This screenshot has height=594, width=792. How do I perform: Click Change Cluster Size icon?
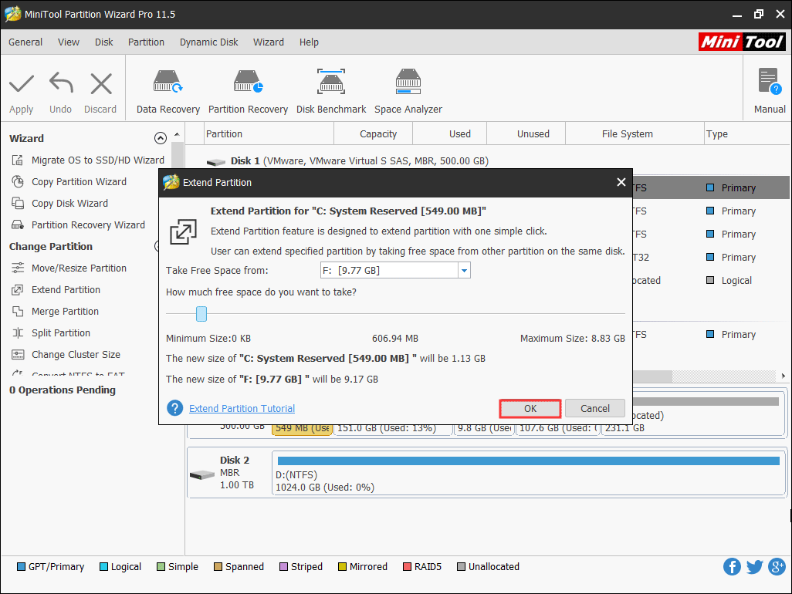(18, 355)
